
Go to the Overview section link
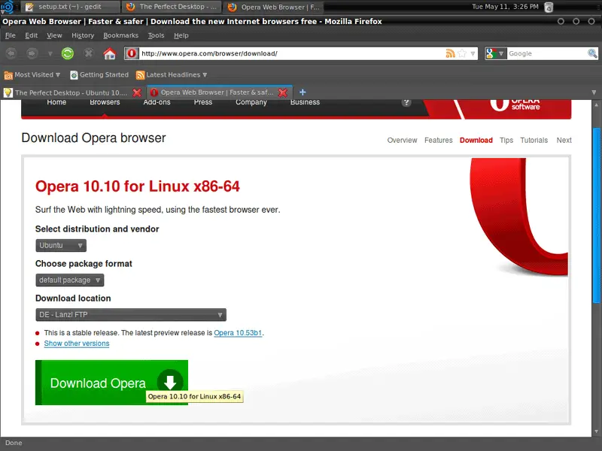[x=402, y=141]
